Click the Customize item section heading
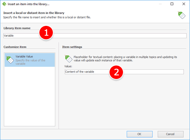 (x=15, y=47)
